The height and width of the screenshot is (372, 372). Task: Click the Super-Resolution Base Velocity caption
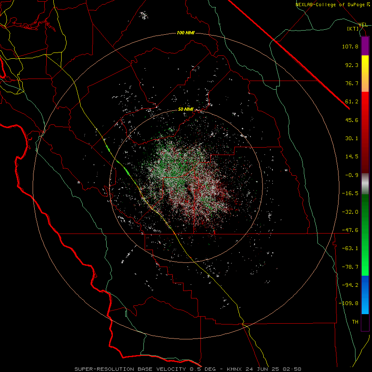[188, 369]
